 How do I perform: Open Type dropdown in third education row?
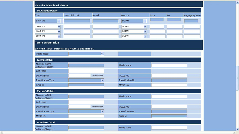48,31
